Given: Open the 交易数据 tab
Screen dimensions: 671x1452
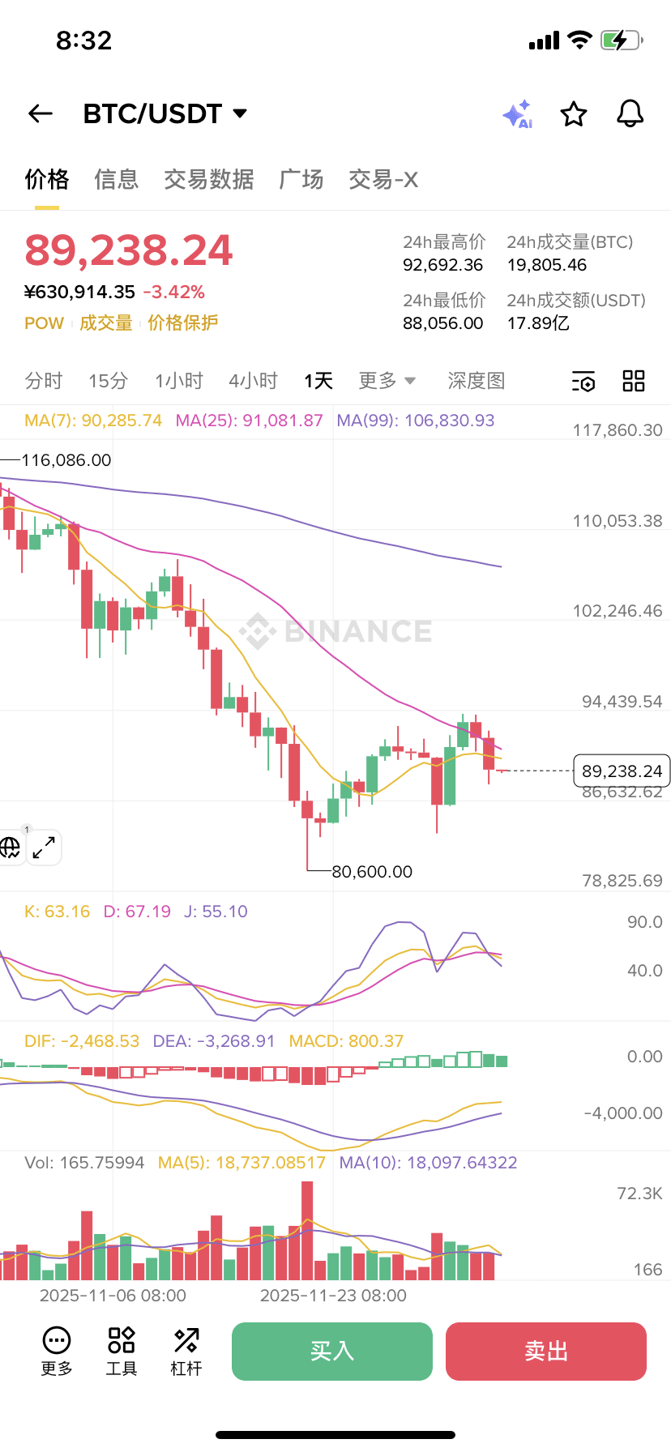Looking at the screenshot, I should pyautogui.click(x=209, y=179).
